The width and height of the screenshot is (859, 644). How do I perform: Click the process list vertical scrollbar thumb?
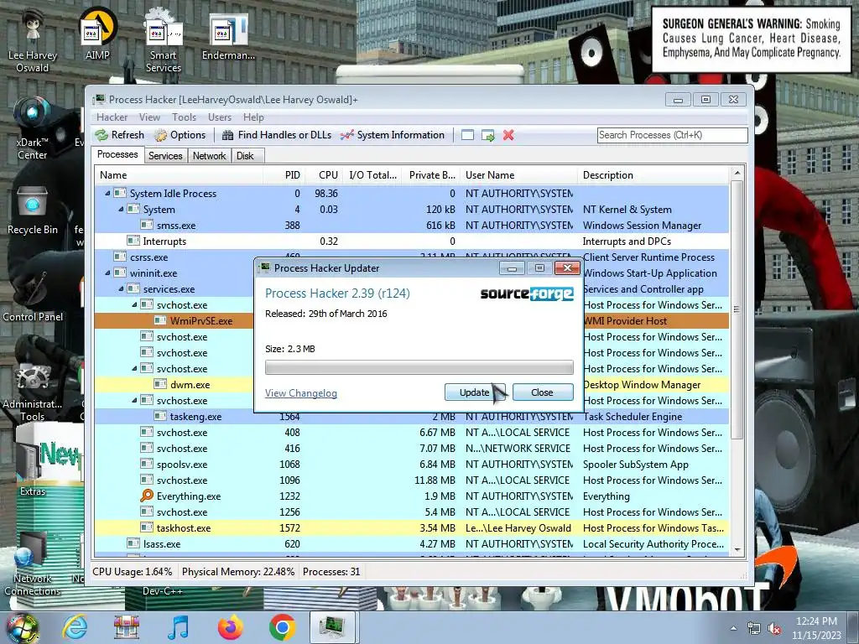tap(737, 309)
